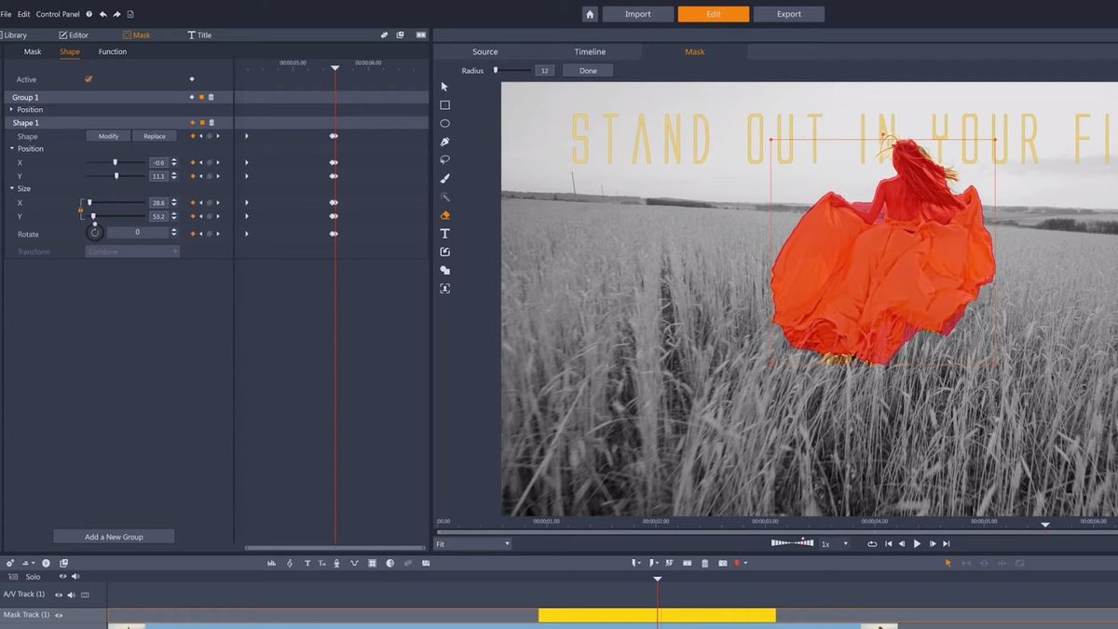Screen dimensions: 1118x629
Task: Activate the Pen tool for drawing masks
Action: point(444,142)
